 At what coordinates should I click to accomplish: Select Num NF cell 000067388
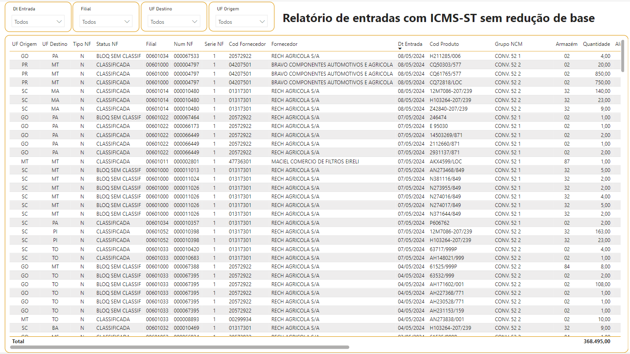[186, 267]
